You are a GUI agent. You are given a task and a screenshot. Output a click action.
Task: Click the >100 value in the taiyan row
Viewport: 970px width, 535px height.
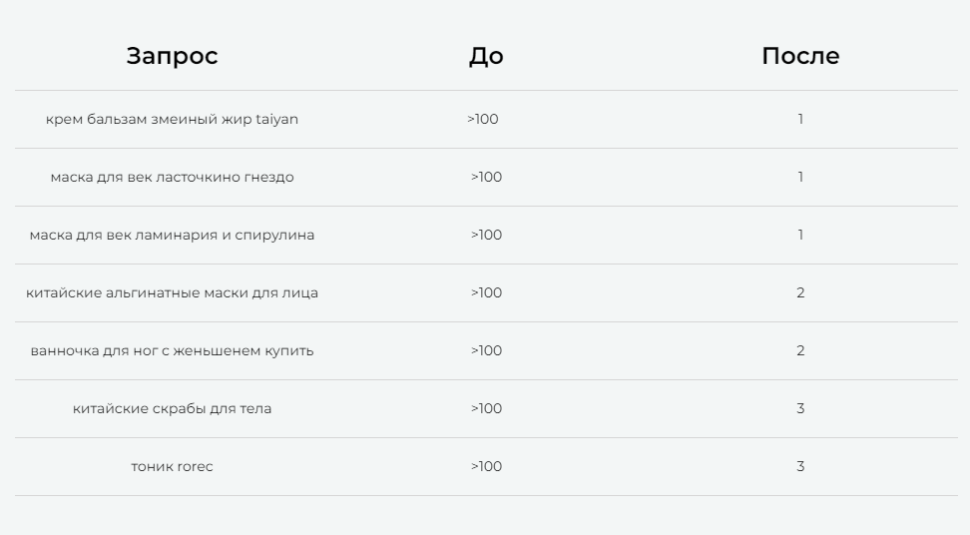(483, 119)
